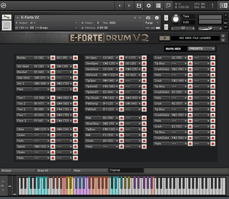Switch to the Mixer tab

tap(90, 170)
